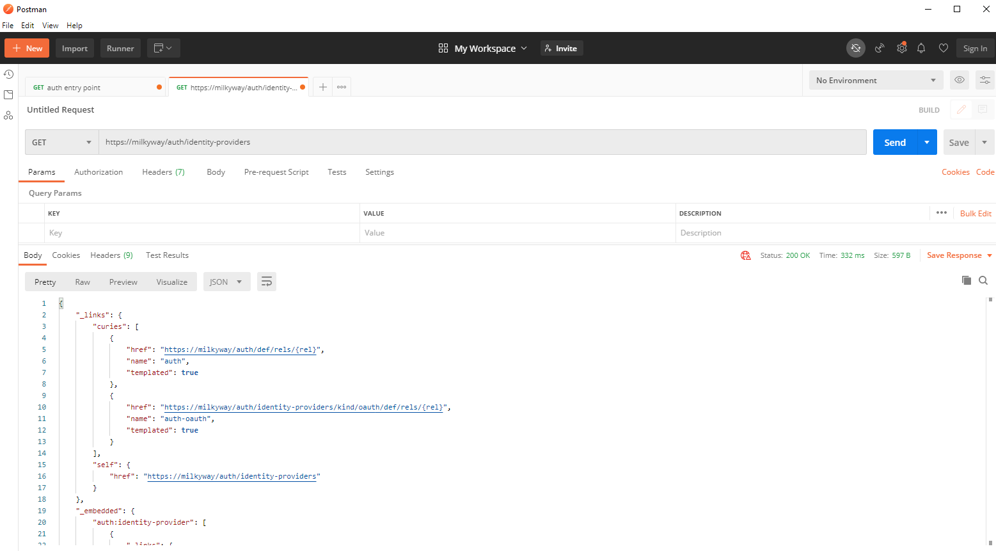The width and height of the screenshot is (996, 551).
Task: Open the request Cookies link
Action: [x=955, y=172]
